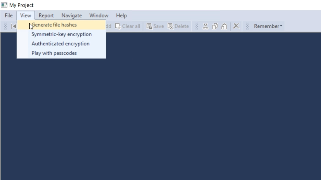Choose Symmetric-key encryption from menu
Image resolution: width=321 pixels, height=180 pixels.
tap(61, 34)
